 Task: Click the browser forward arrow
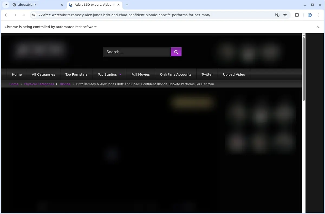coord(15,15)
